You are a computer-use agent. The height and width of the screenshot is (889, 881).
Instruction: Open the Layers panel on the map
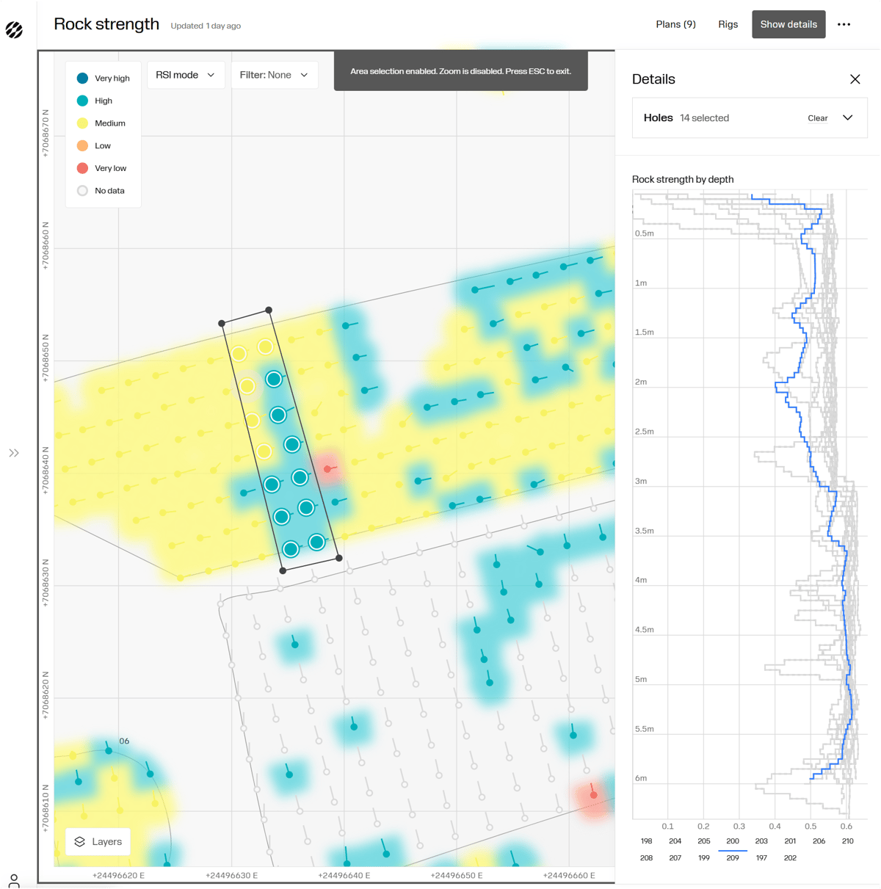tap(98, 841)
